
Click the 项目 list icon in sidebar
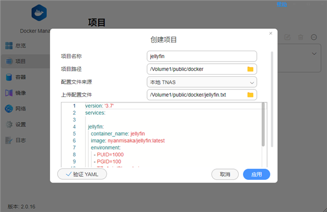tap(9, 61)
